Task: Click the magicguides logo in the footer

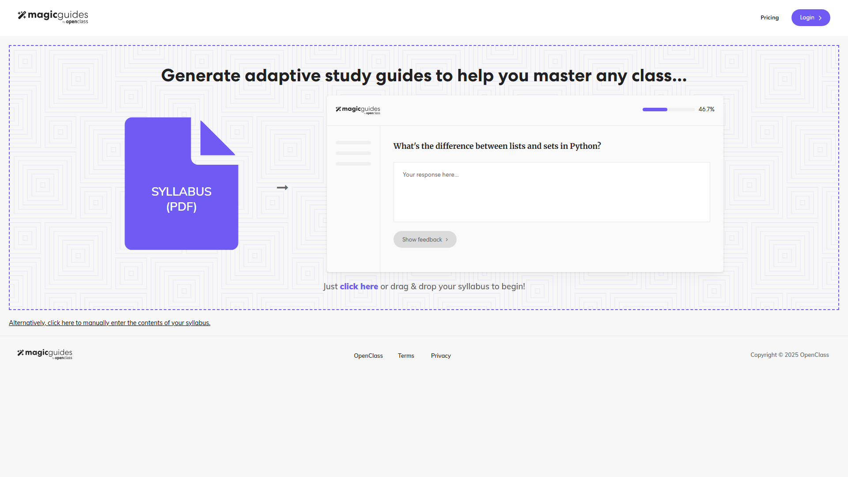Action: [44, 354]
